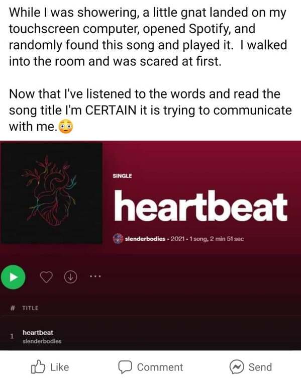The image size is (301, 383).
Task: Open the heartbeat album cover art
Action: tap(52, 193)
